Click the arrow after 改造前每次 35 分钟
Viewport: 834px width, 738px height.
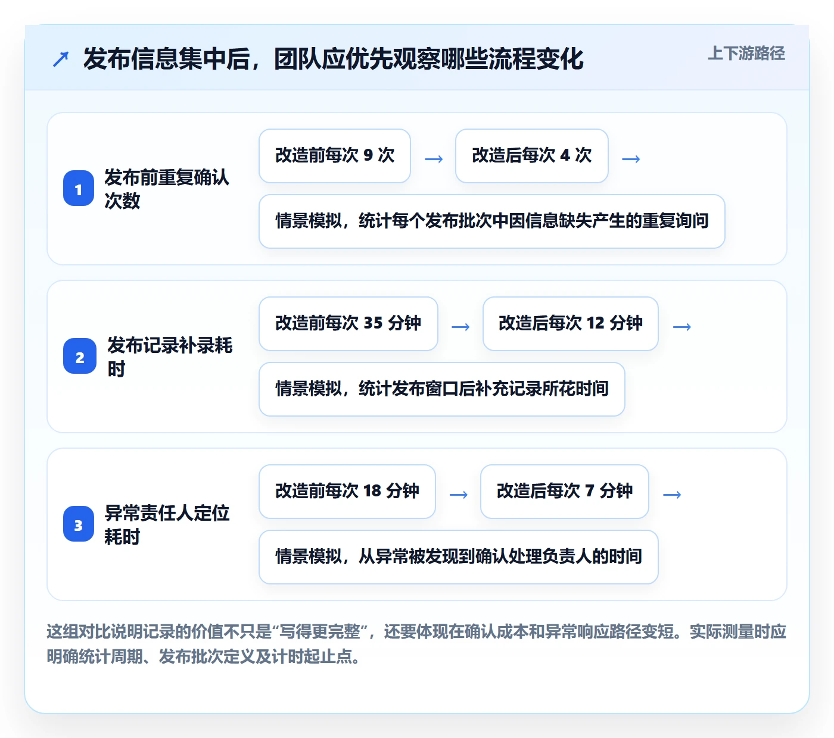pyautogui.click(x=460, y=327)
